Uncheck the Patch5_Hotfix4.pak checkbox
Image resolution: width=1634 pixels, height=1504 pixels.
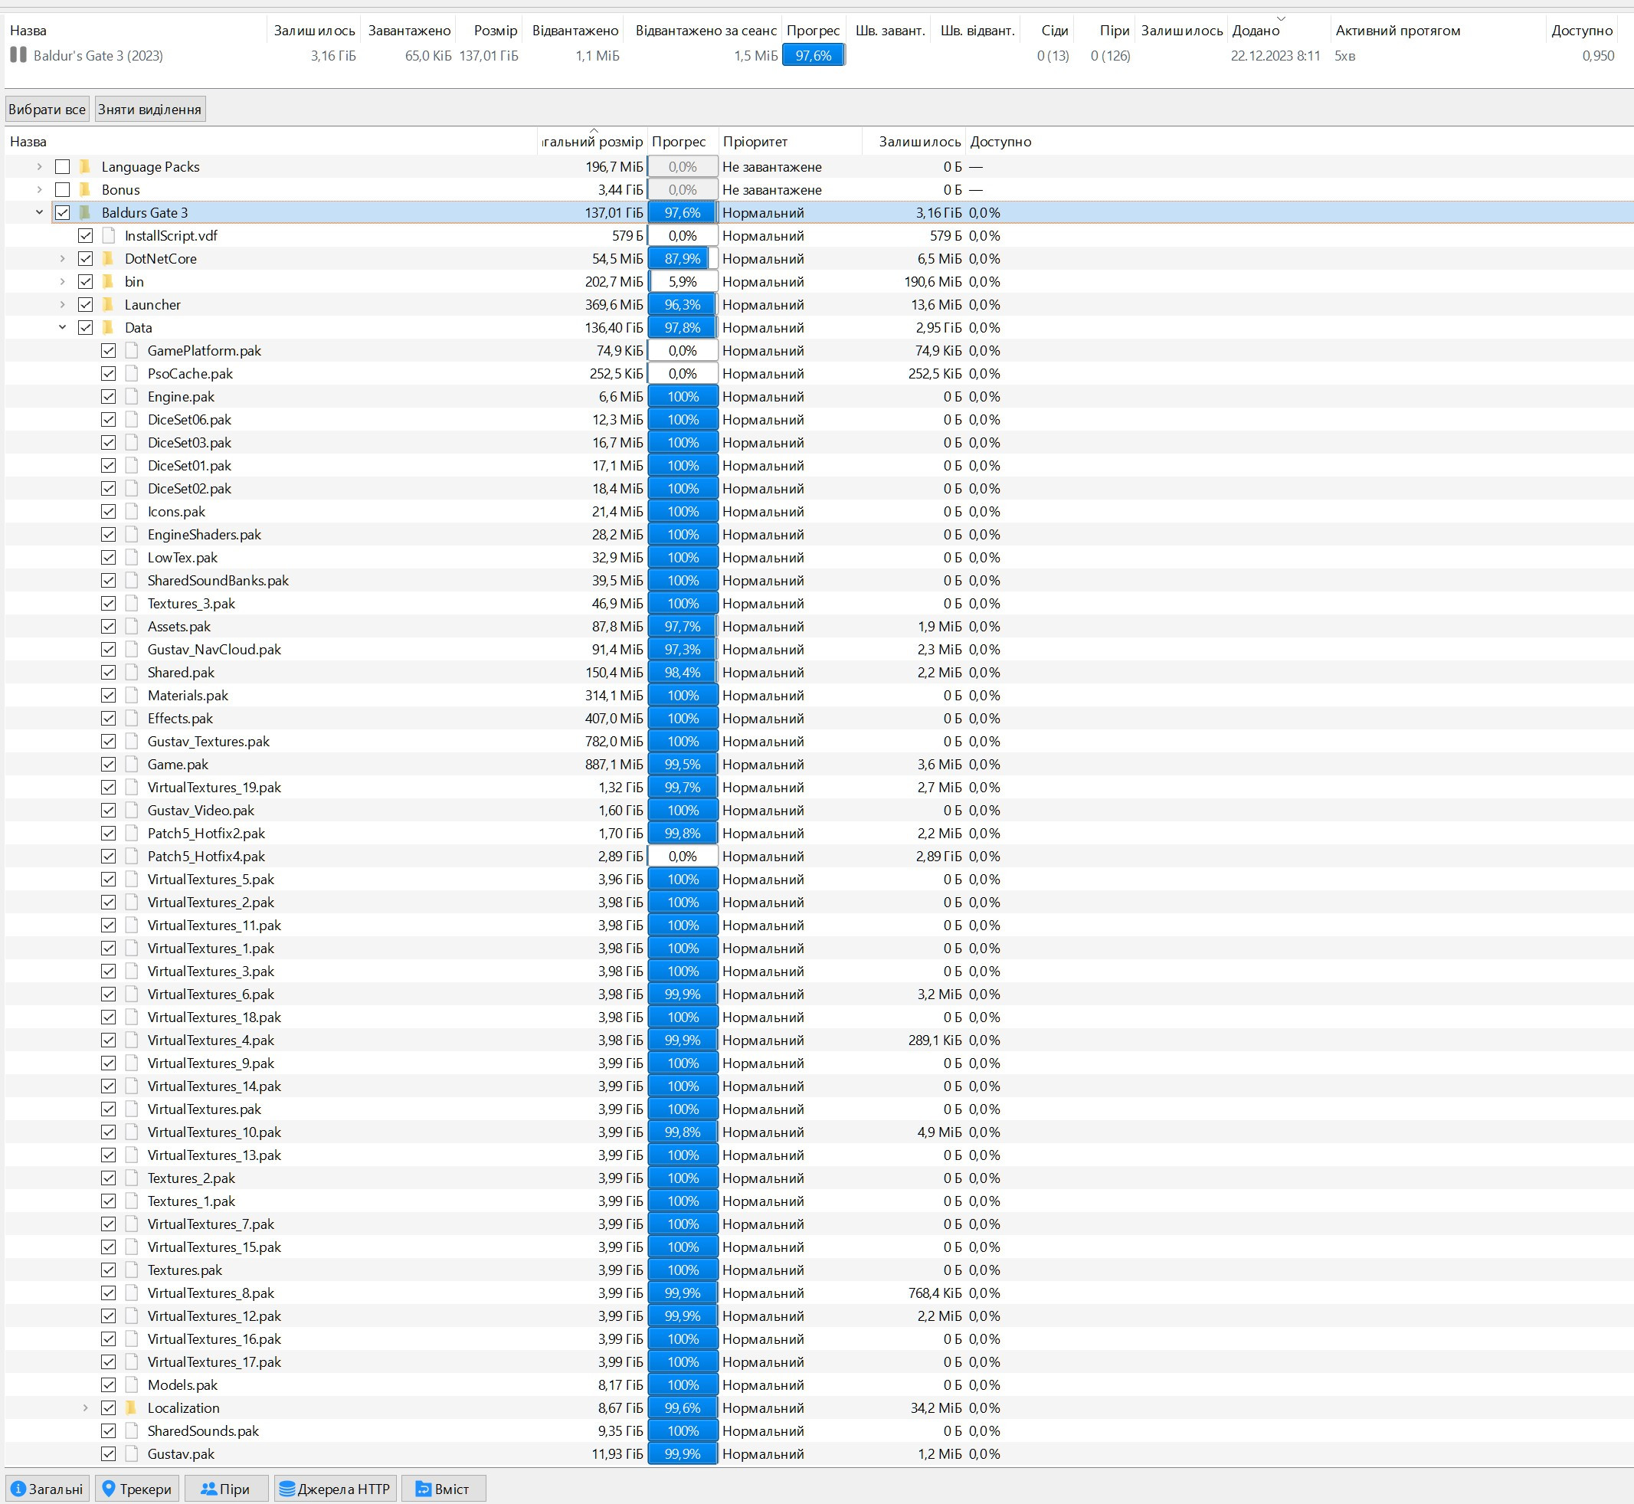[x=108, y=856]
